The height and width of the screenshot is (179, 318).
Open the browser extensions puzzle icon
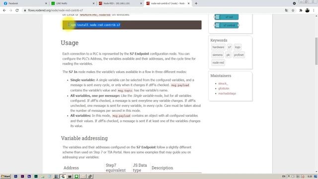[301, 10]
